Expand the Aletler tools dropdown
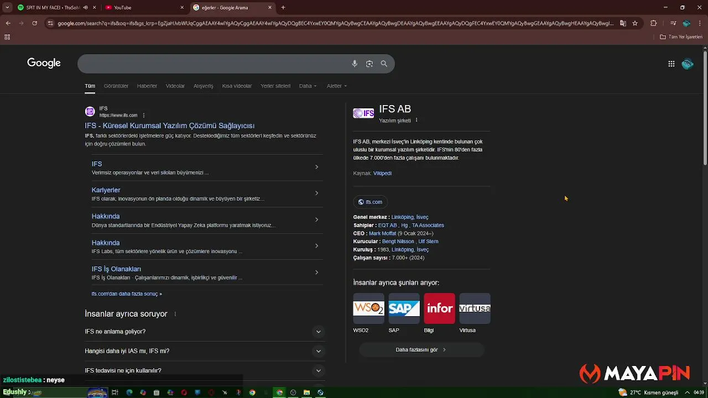 (x=337, y=86)
